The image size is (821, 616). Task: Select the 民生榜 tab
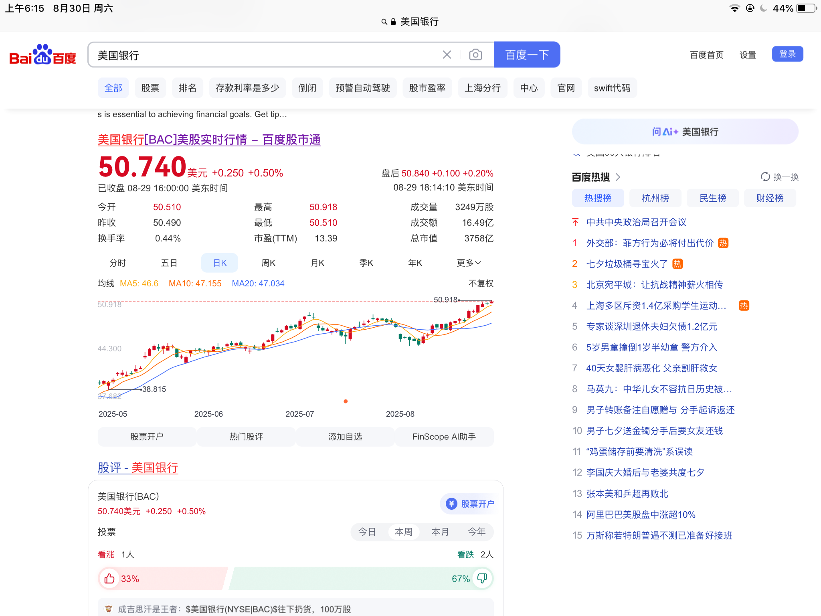713,198
